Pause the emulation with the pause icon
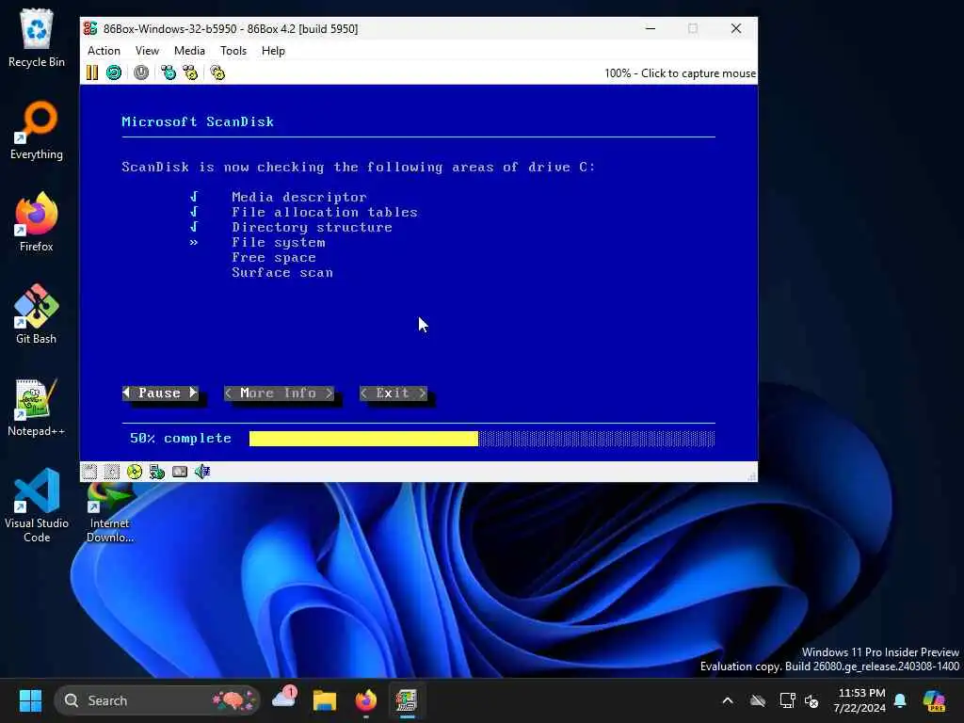Viewport: 964px width, 723px height. (92, 72)
